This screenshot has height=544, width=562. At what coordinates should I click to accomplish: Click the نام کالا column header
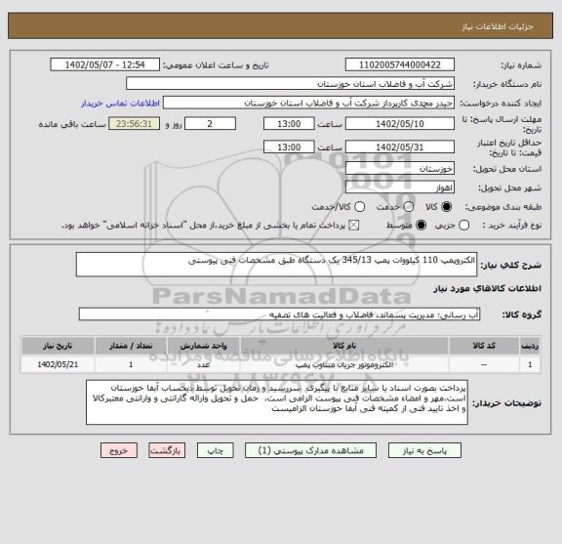tap(344, 346)
